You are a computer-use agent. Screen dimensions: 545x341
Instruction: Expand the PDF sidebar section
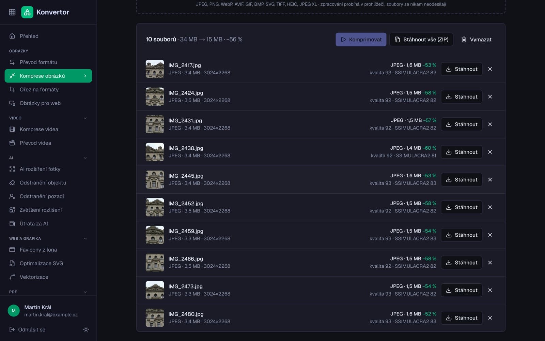coord(85,292)
